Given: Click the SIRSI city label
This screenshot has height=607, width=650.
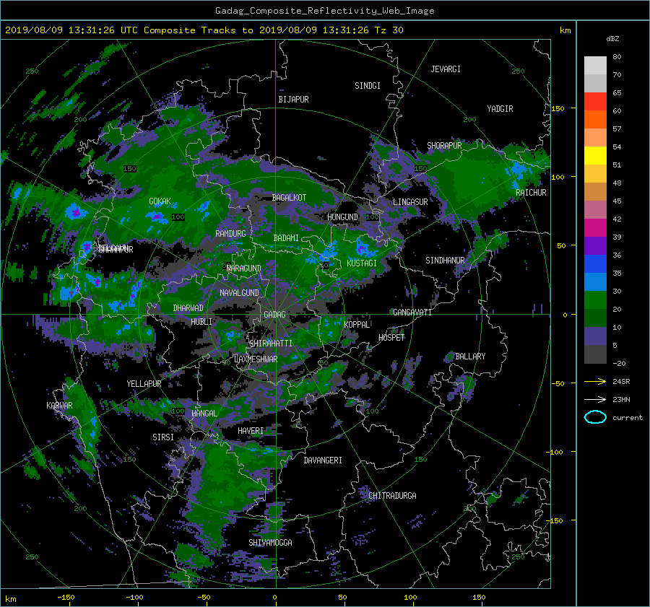Looking at the screenshot, I should tap(163, 437).
